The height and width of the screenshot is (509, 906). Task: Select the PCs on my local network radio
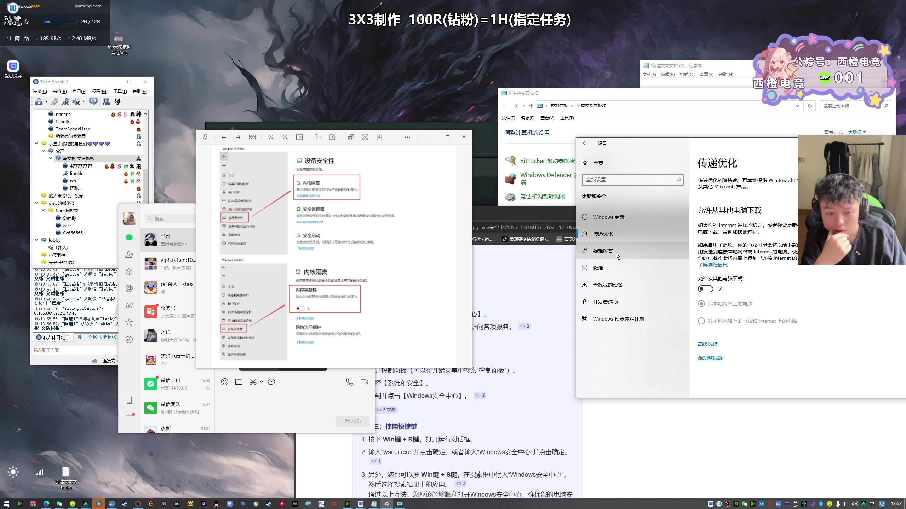pos(701,304)
